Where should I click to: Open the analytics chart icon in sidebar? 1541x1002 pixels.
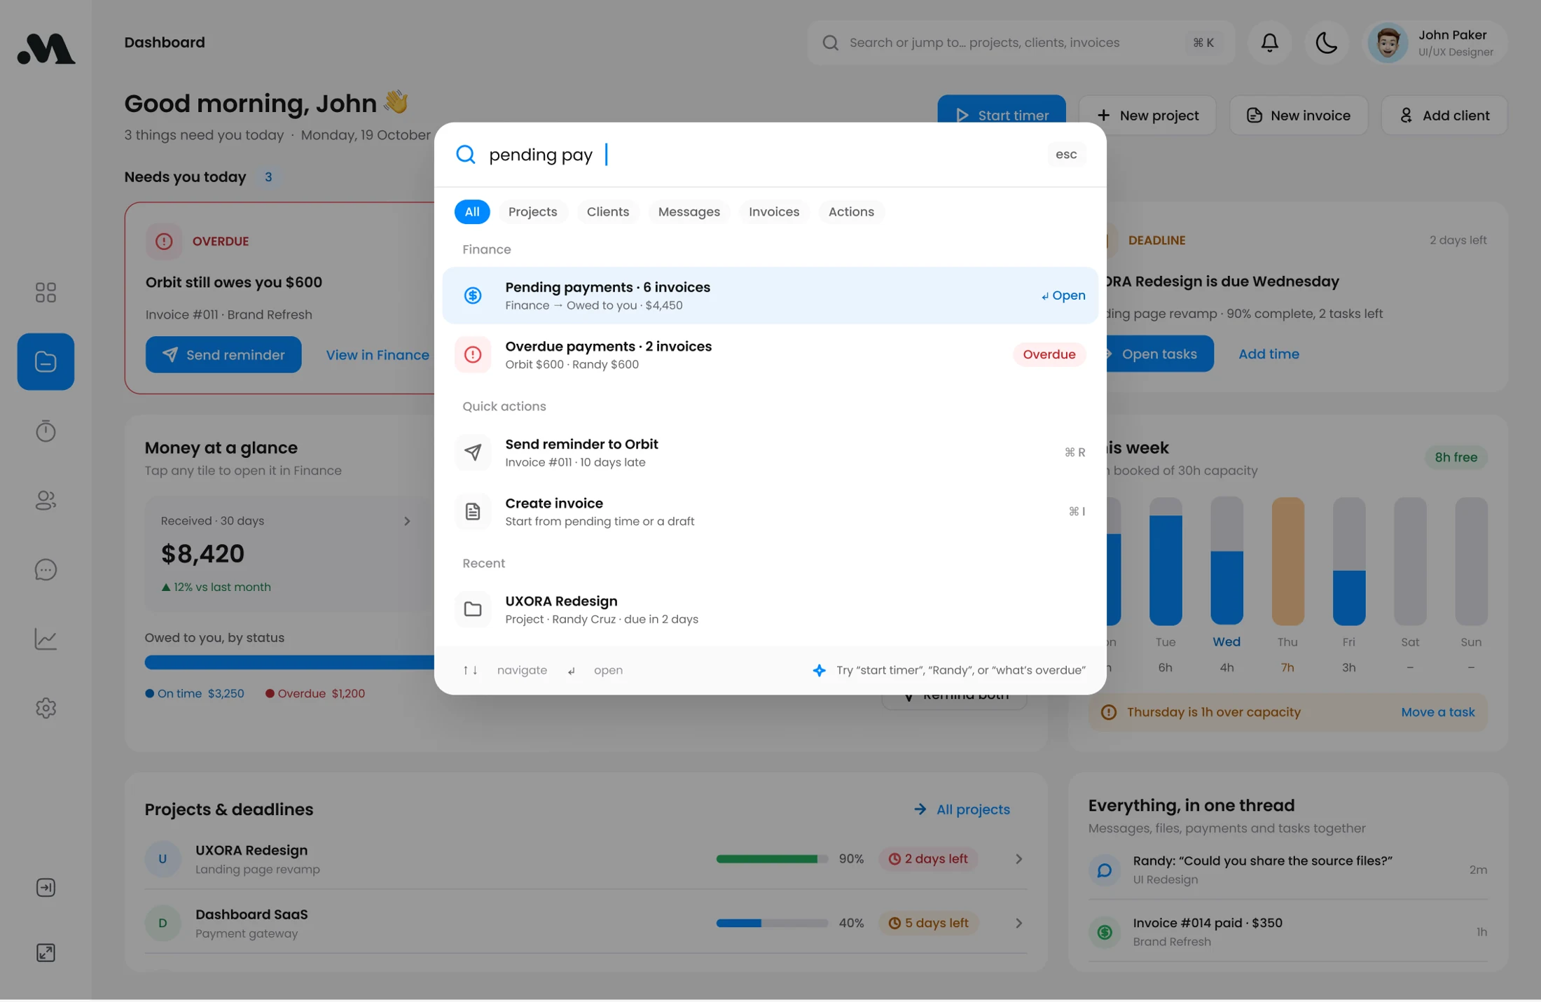(46, 639)
